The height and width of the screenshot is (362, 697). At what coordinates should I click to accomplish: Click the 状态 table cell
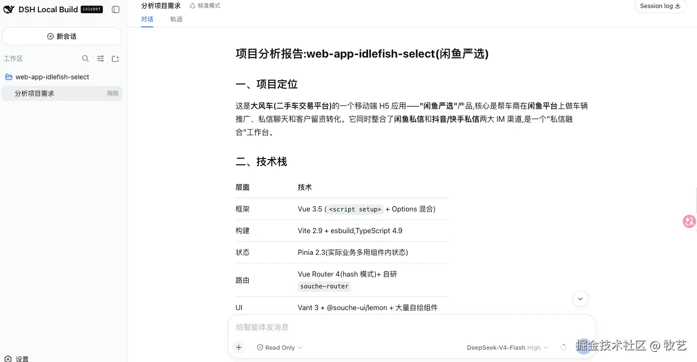coord(243,253)
